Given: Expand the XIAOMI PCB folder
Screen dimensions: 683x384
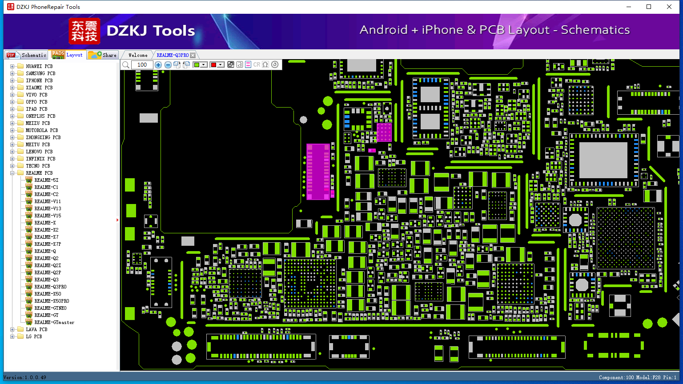Looking at the screenshot, I should 12,88.
